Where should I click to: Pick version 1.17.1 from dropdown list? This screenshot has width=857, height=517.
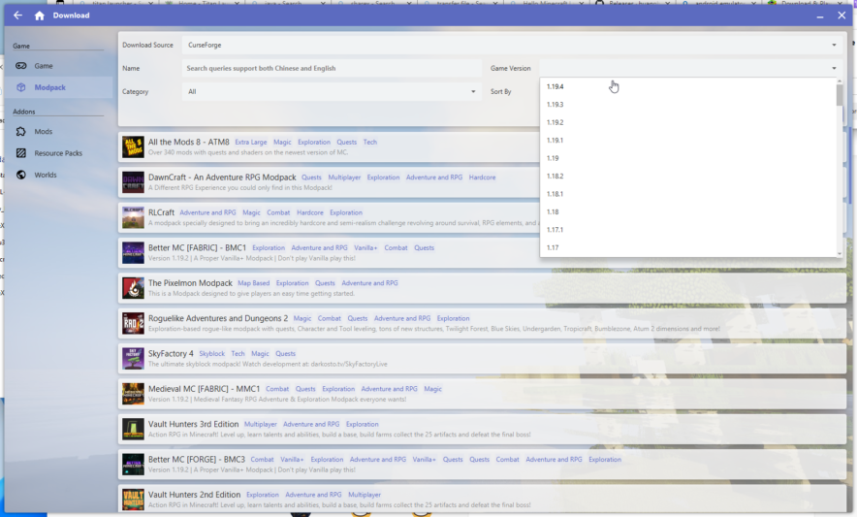(x=555, y=230)
